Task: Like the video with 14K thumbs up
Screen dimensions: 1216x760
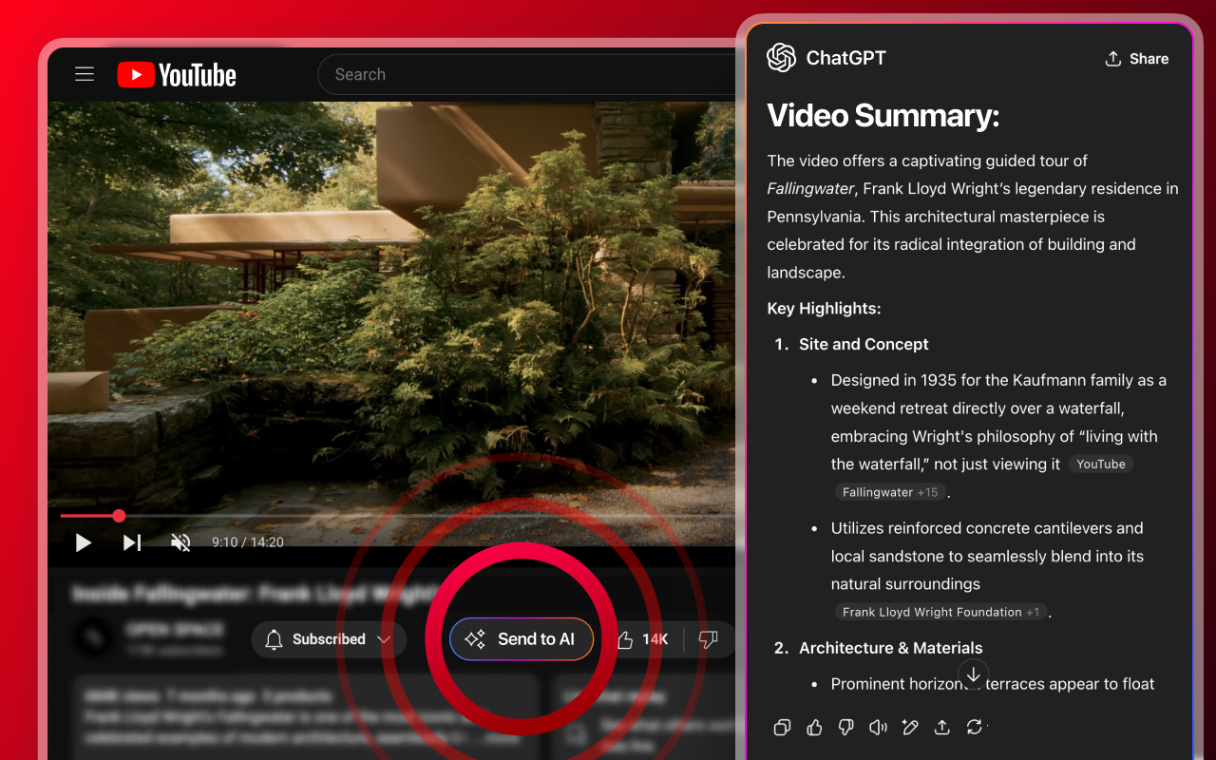Action: (642, 639)
